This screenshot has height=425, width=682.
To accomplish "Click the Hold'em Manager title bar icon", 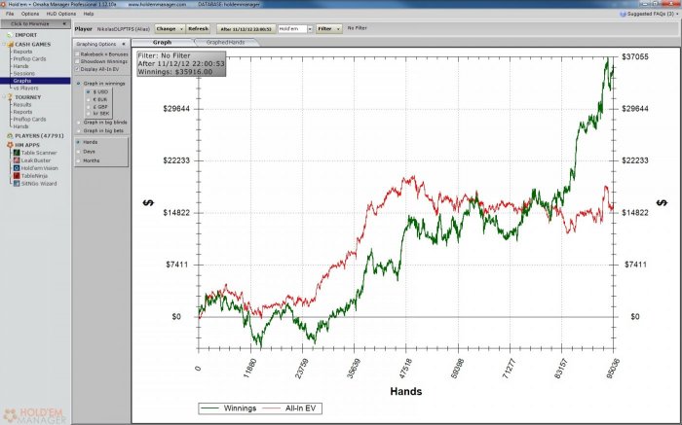I will (4, 4).
